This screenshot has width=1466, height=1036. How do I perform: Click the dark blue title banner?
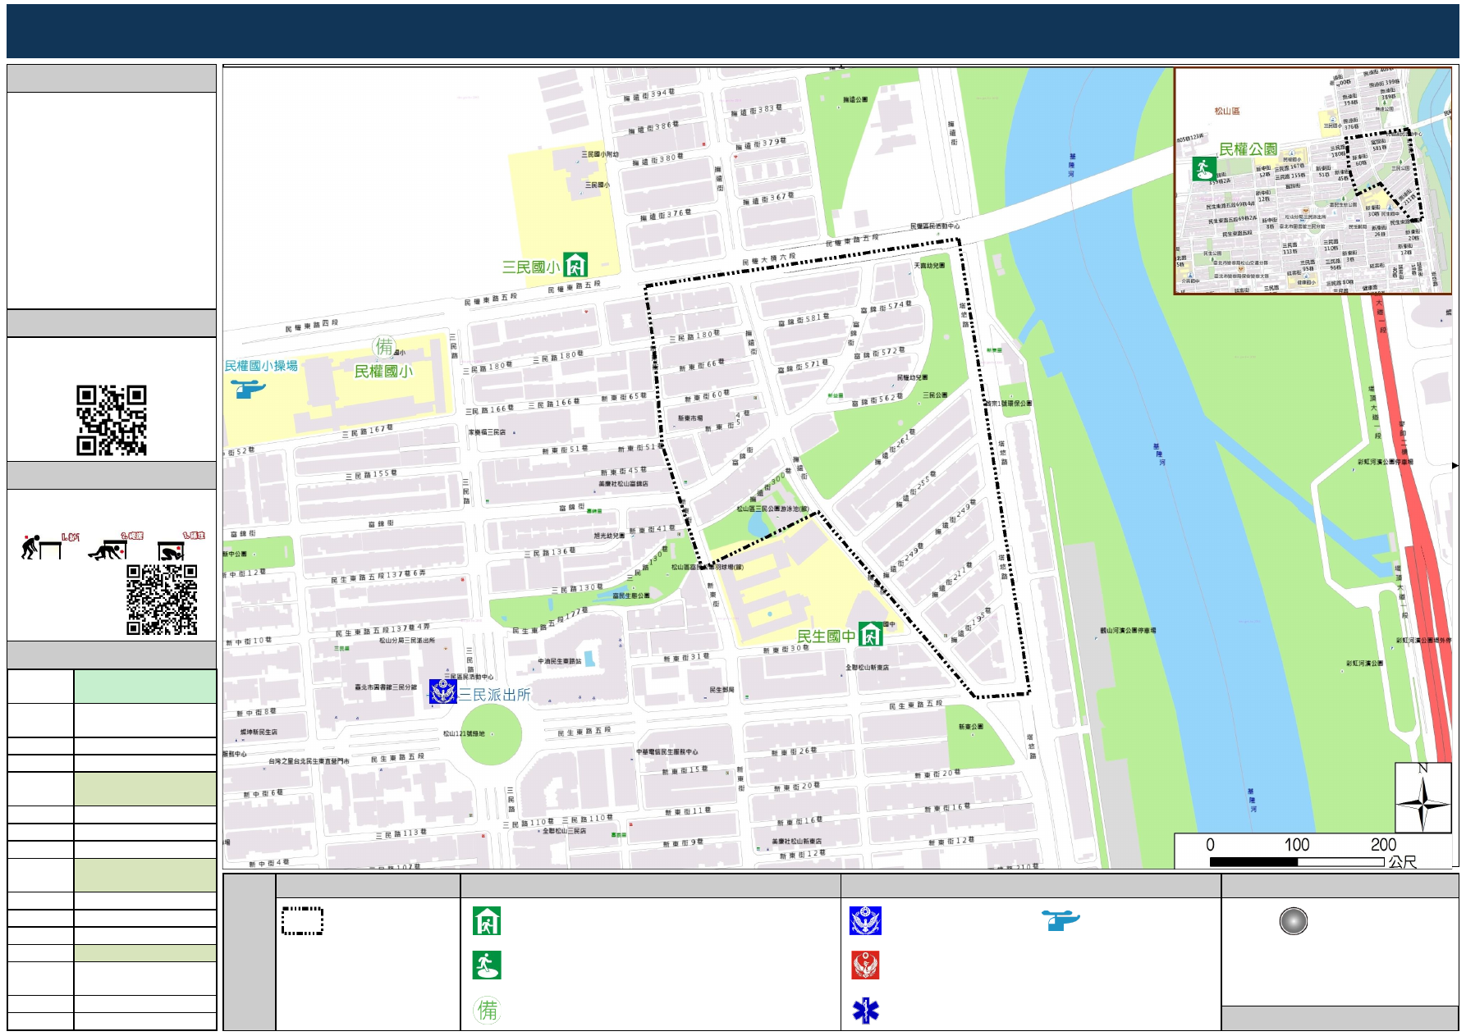(733, 31)
